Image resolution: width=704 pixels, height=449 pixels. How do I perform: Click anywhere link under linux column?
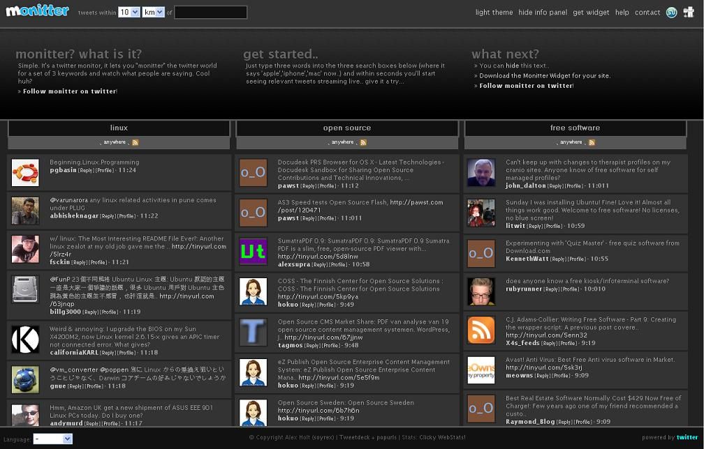pyautogui.click(x=115, y=142)
